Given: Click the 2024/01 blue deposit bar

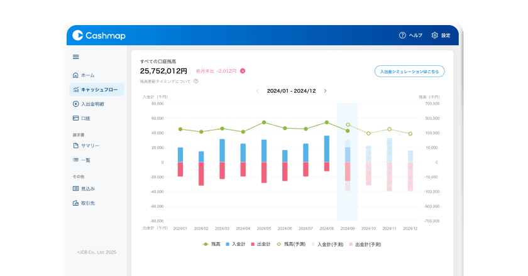Looking at the screenshot, I should click(180, 155).
